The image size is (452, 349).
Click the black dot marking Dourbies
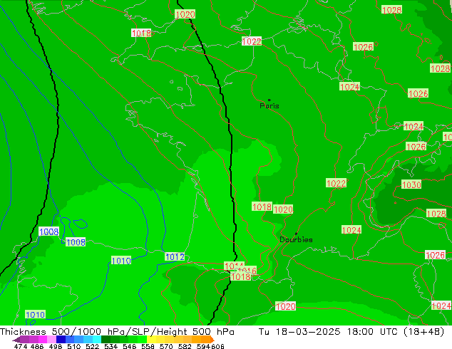pos(296,234)
